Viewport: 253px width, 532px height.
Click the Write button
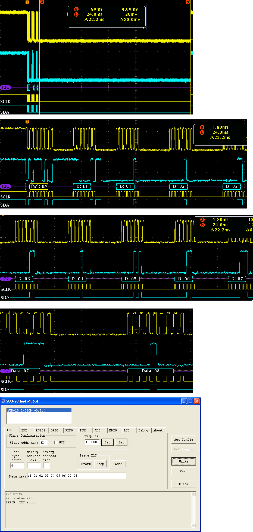(x=184, y=461)
